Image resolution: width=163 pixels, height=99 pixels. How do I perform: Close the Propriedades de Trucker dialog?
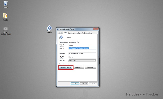(96, 29)
